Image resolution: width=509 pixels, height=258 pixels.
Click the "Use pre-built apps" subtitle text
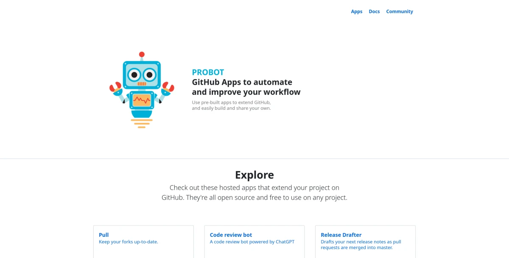[x=231, y=103]
